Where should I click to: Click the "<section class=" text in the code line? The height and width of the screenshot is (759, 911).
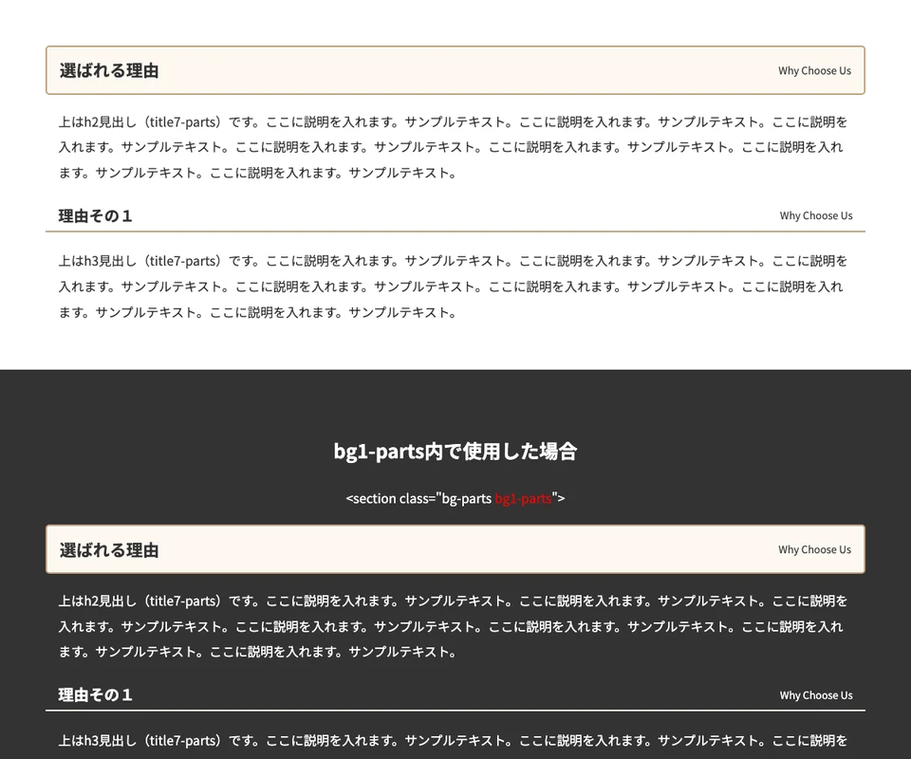point(390,498)
